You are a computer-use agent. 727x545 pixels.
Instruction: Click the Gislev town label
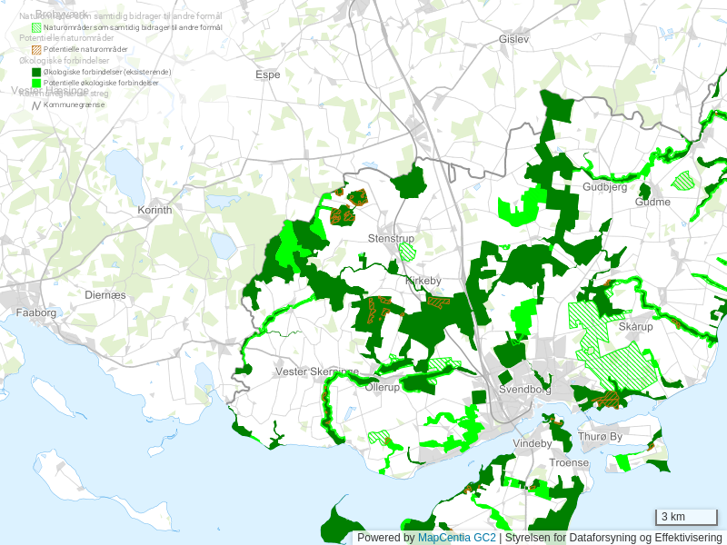click(513, 40)
